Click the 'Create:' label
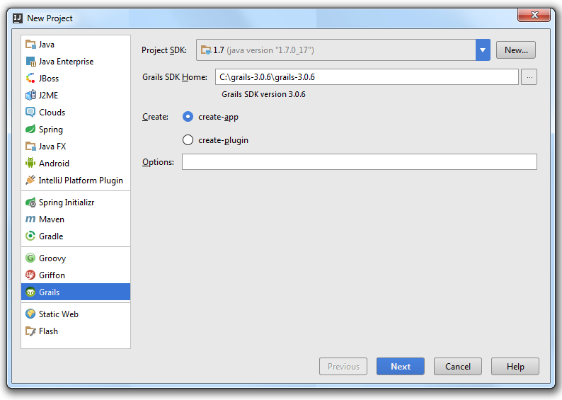 pyautogui.click(x=155, y=117)
